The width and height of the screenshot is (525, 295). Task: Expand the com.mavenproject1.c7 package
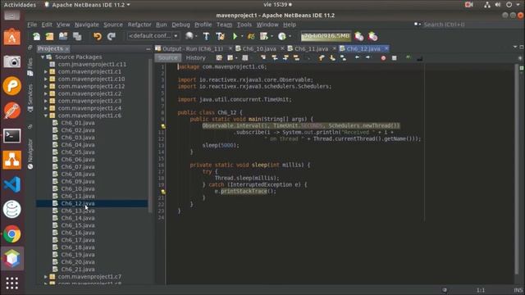click(46, 277)
